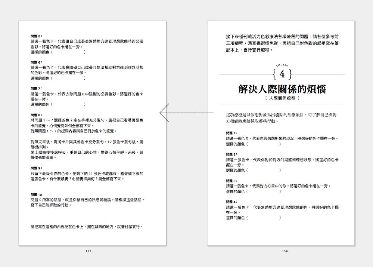The image size is (373, 267).
Task: Click page number 157 at the bottom
Action: pyautogui.click(x=88, y=251)
